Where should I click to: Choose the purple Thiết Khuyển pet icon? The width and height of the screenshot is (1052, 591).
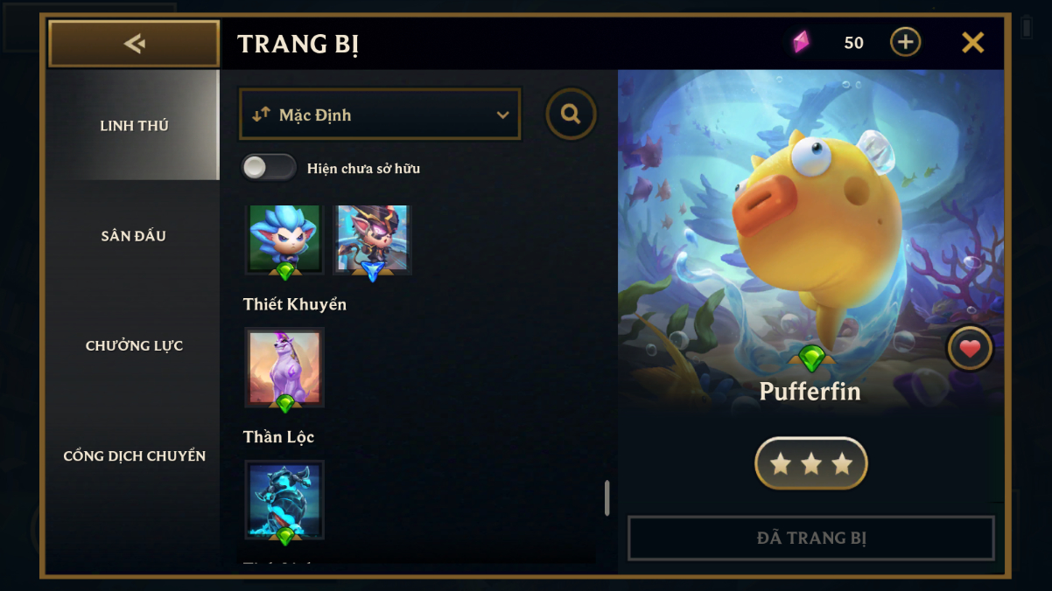tap(284, 369)
